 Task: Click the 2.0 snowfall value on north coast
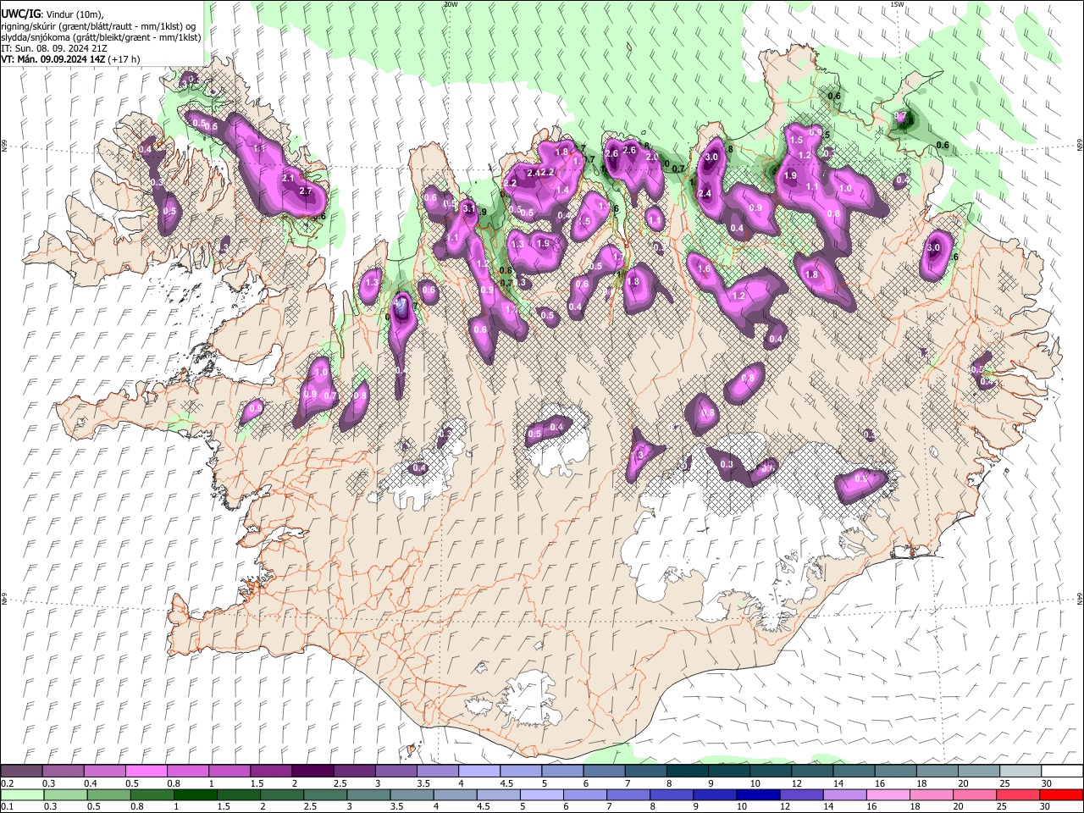point(652,157)
